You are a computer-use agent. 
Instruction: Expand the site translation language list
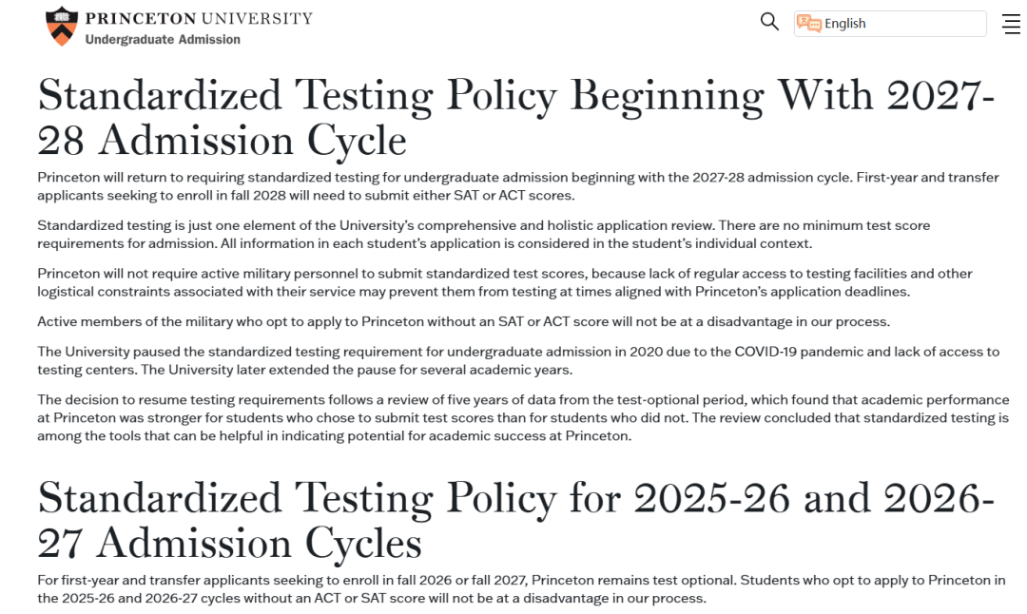pos(889,23)
